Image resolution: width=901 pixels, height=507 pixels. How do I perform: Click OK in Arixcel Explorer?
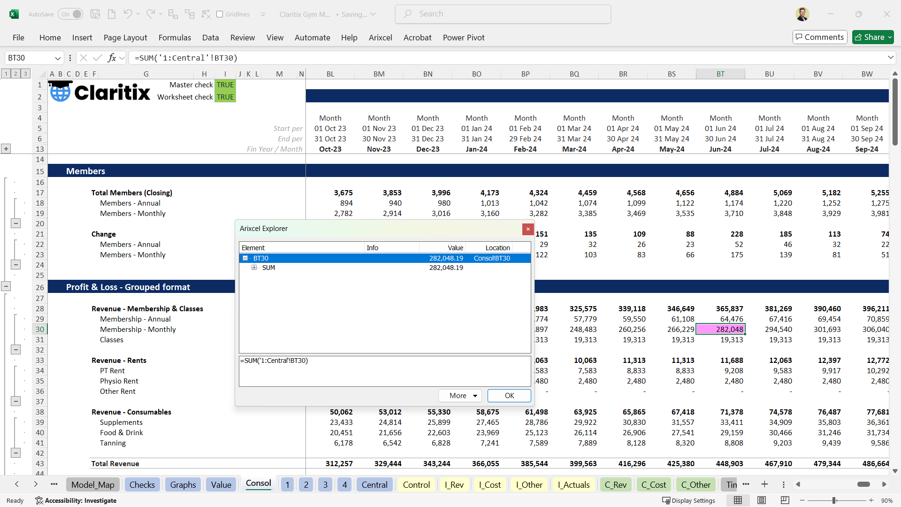tap(509, 396)
